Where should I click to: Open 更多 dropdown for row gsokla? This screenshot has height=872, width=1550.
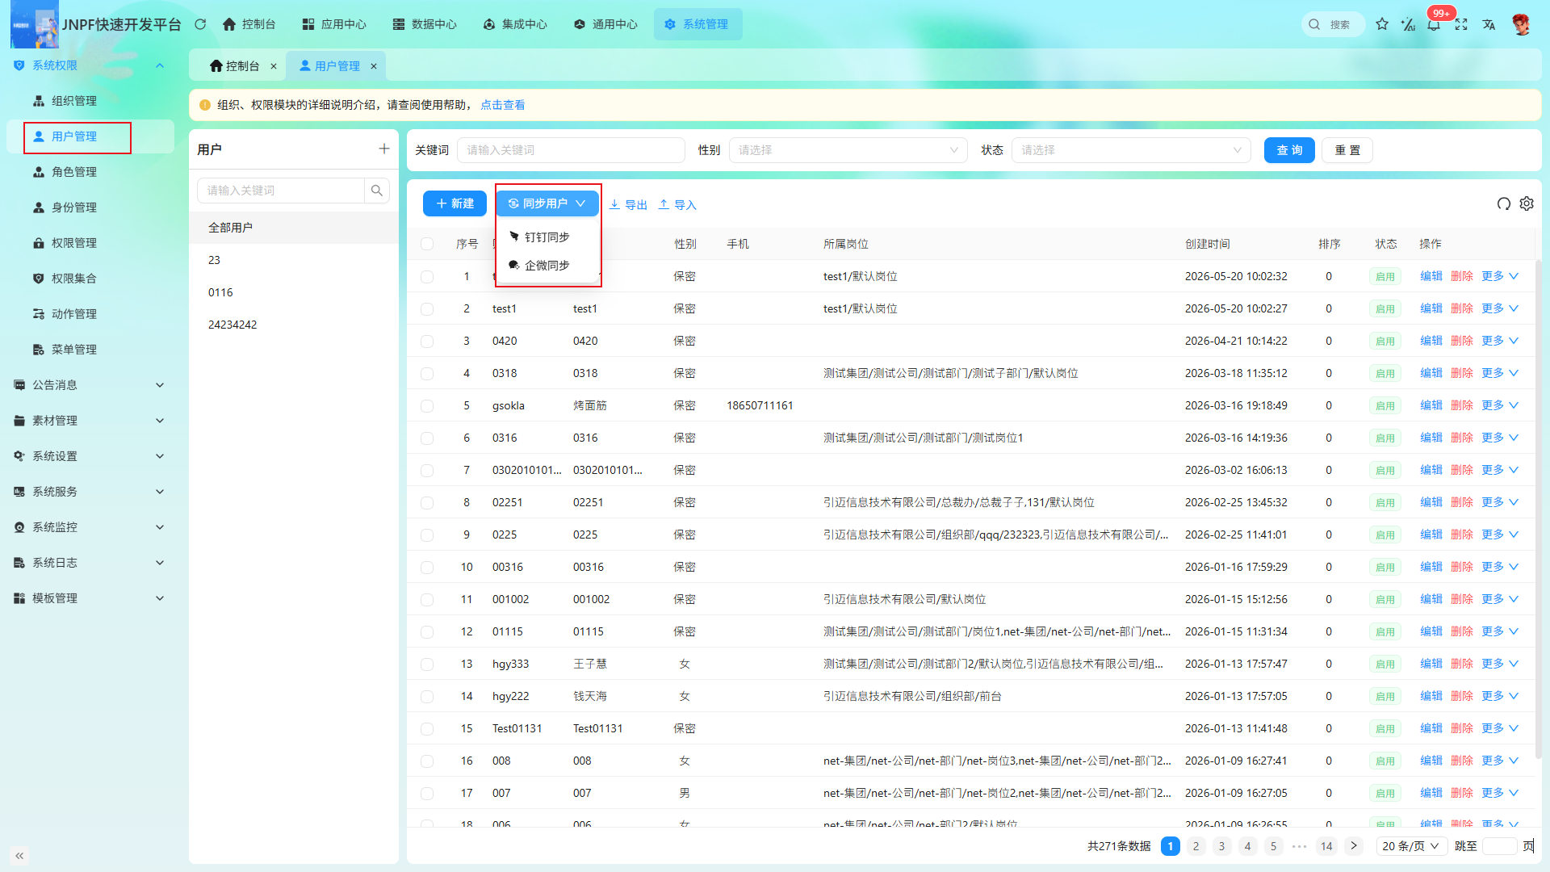1500,405
